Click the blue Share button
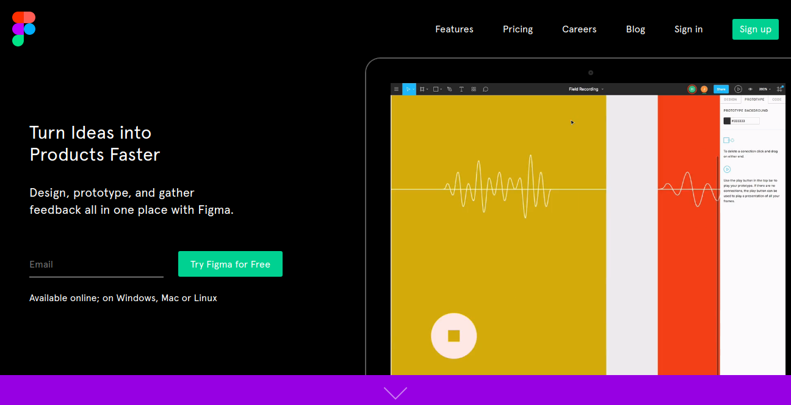The image size is (791, 405). click(x=721, y=89)
